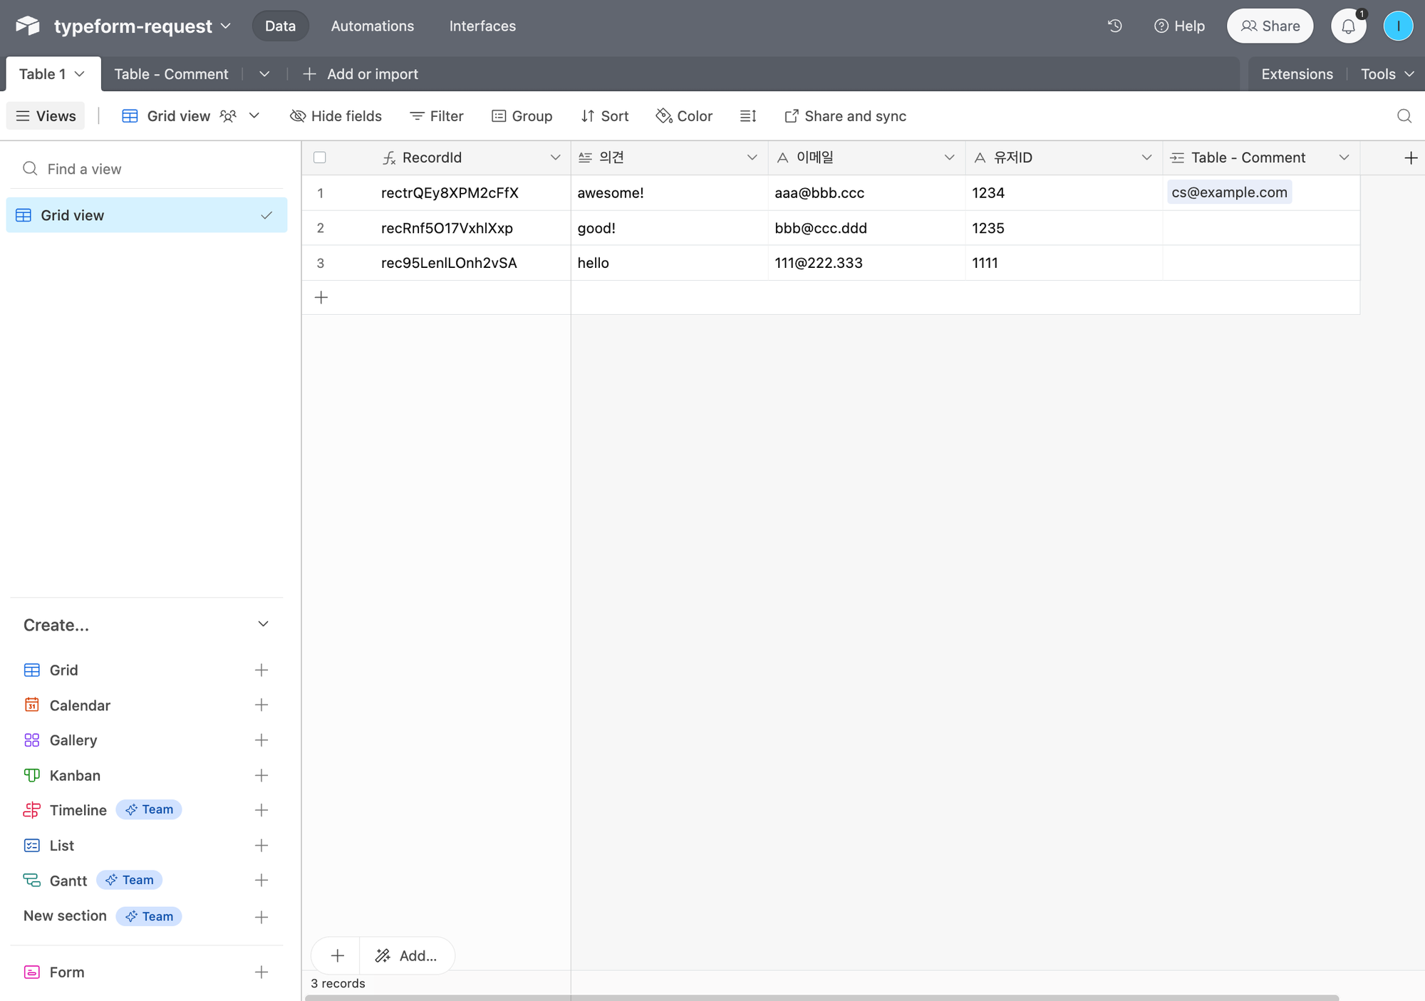Click Add or import
This screenshot has height=1001, width=1425.
pyautogui.click(x=361, y=74)
